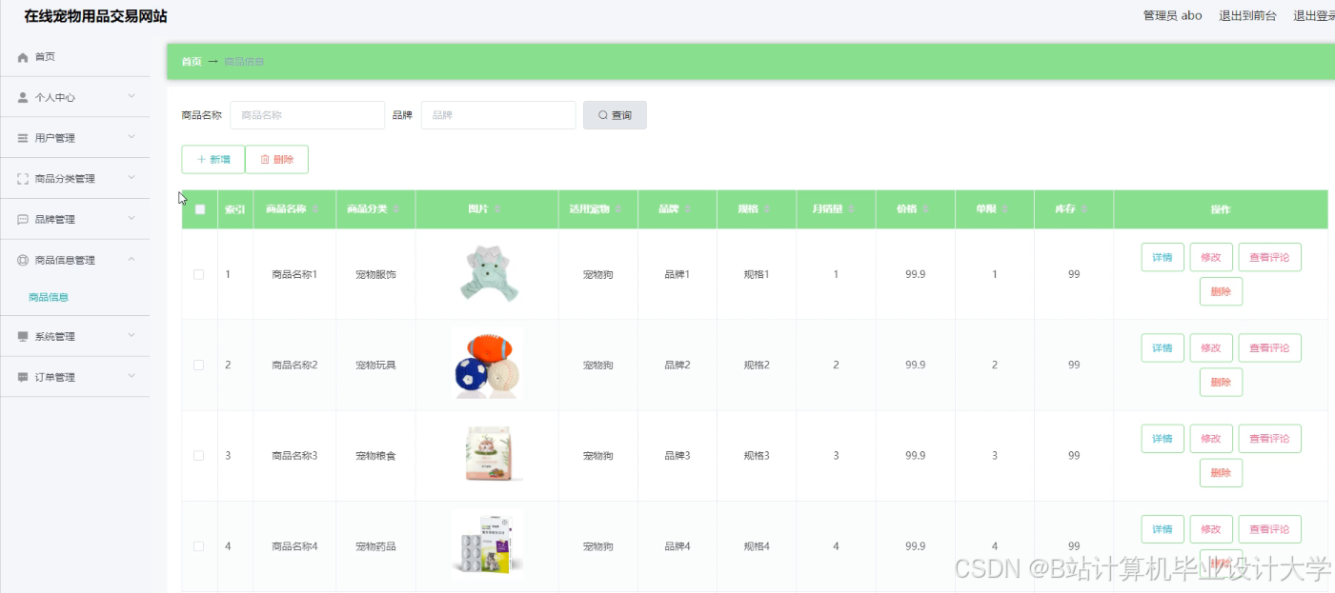Viewport: 1335px width, 593px height.
Task: Check the row for 商品名称1
Action: [199, 274]
